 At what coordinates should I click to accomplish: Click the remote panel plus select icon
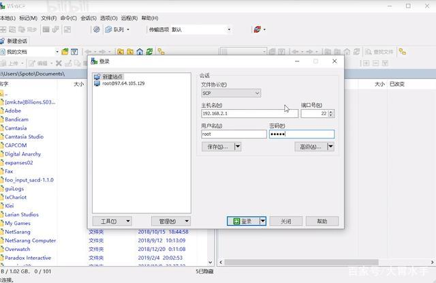pos(367,63)
